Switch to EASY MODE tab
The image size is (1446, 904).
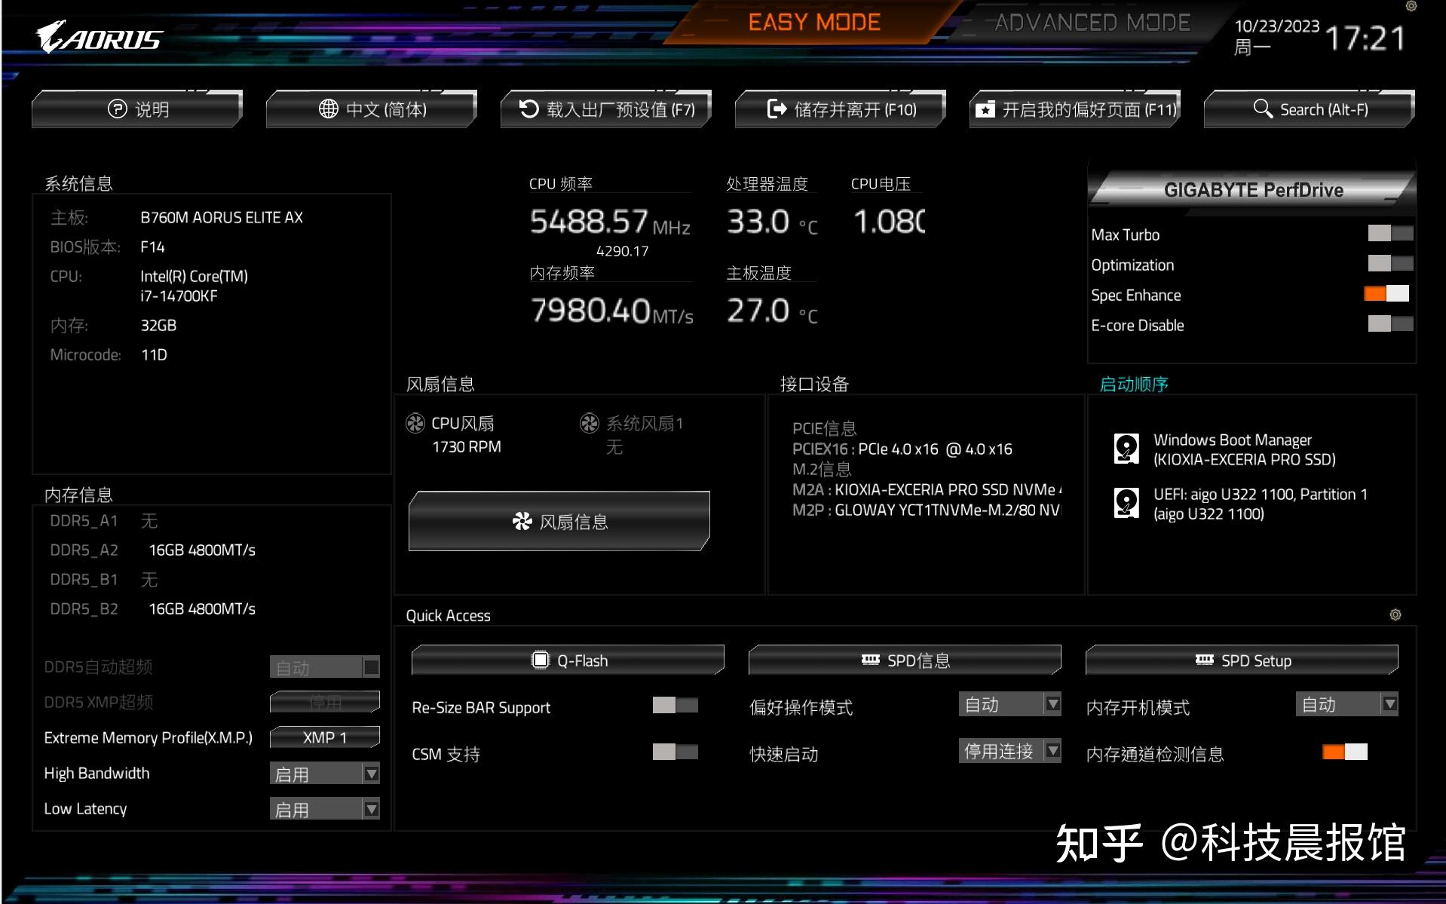click(x=814, y=23)
